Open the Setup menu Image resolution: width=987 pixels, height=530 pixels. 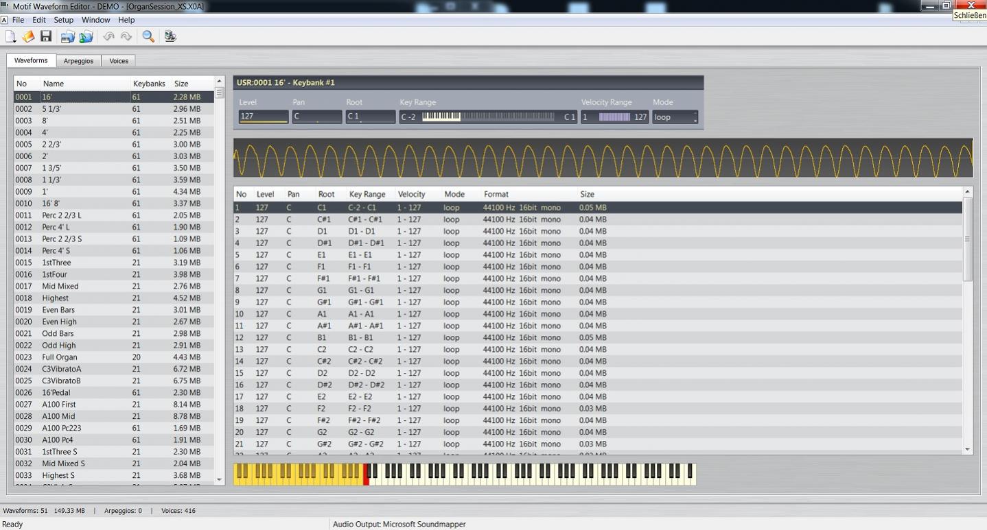pyautogui.click(x=64, y=20)
